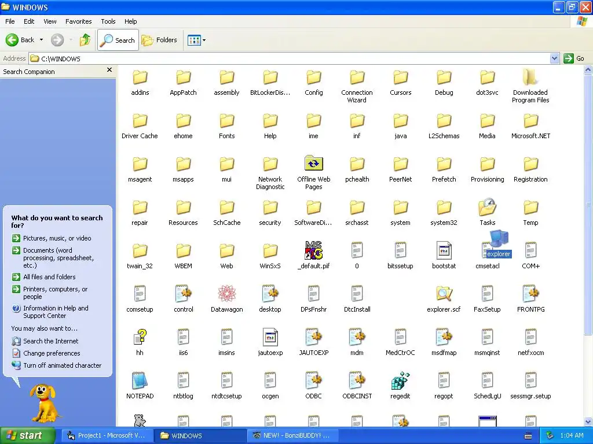
Task: Open the Start menu
Action: coord(27,435)
